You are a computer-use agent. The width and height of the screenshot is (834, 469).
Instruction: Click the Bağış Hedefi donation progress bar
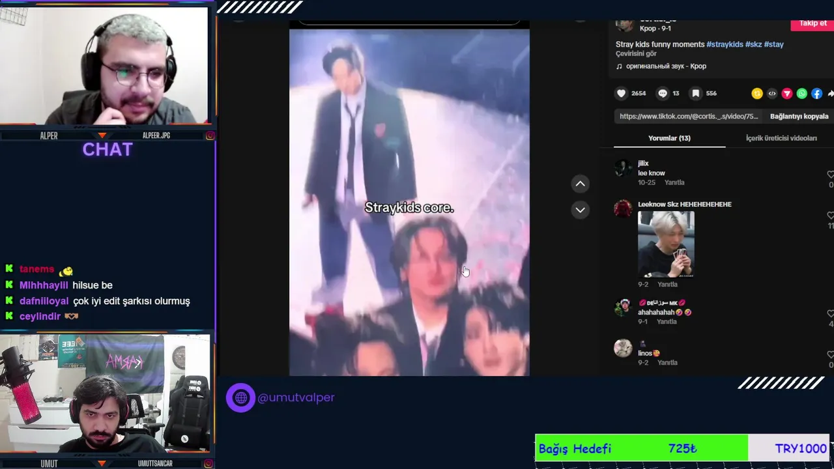pyautogui.click(x=682, y=449)
